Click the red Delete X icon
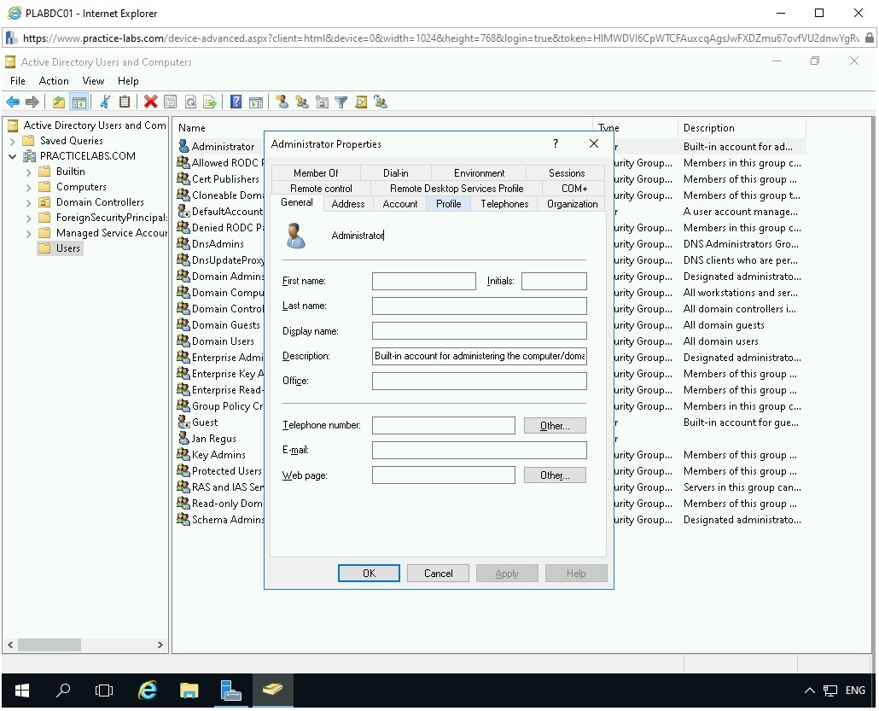Image resolution: width=879 pixels, height=711 pixels. point(150,102)
